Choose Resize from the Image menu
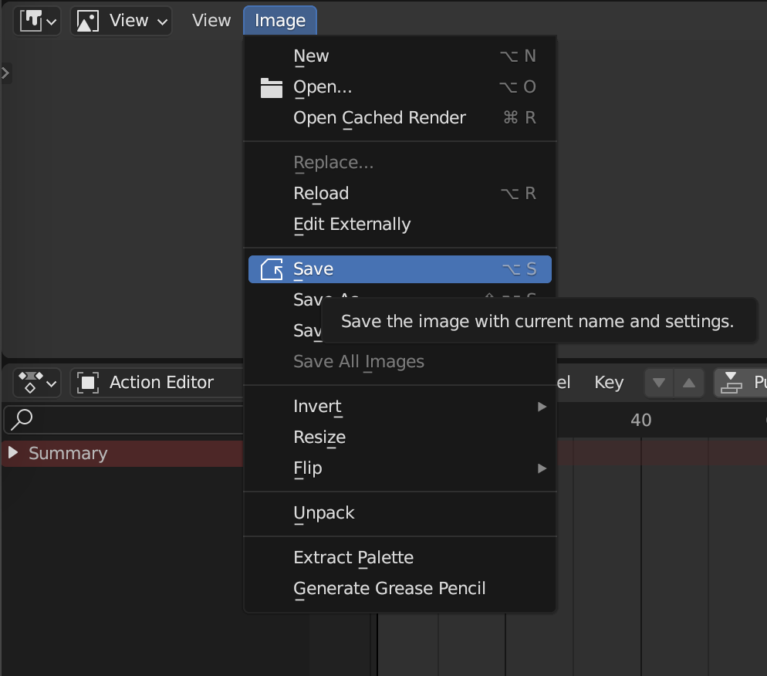The height and width of the screenshot is (676, 767). tap(400, 438)
